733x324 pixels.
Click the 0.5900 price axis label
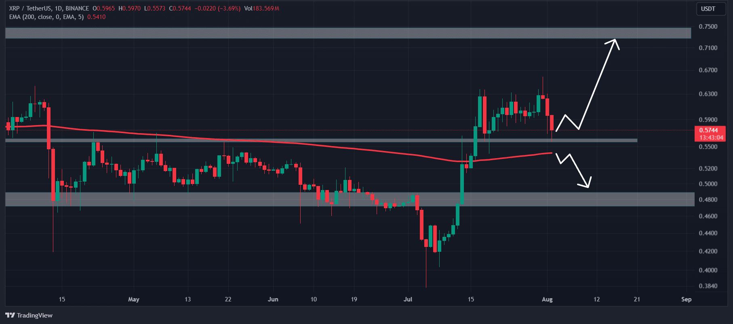pos(708,120)
